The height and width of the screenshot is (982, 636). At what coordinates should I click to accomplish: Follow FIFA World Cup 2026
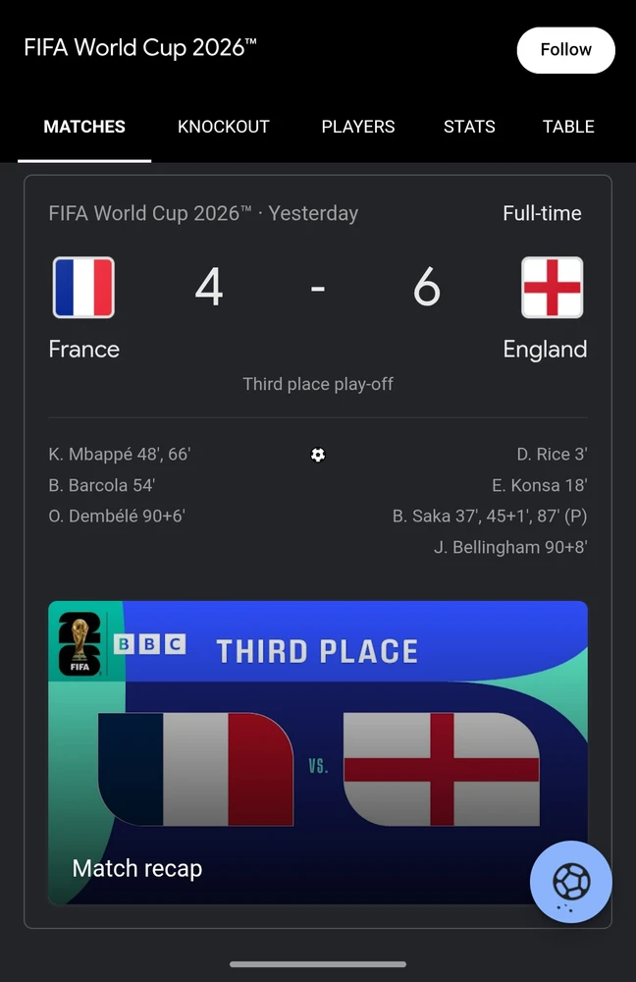tap(566, 50)
